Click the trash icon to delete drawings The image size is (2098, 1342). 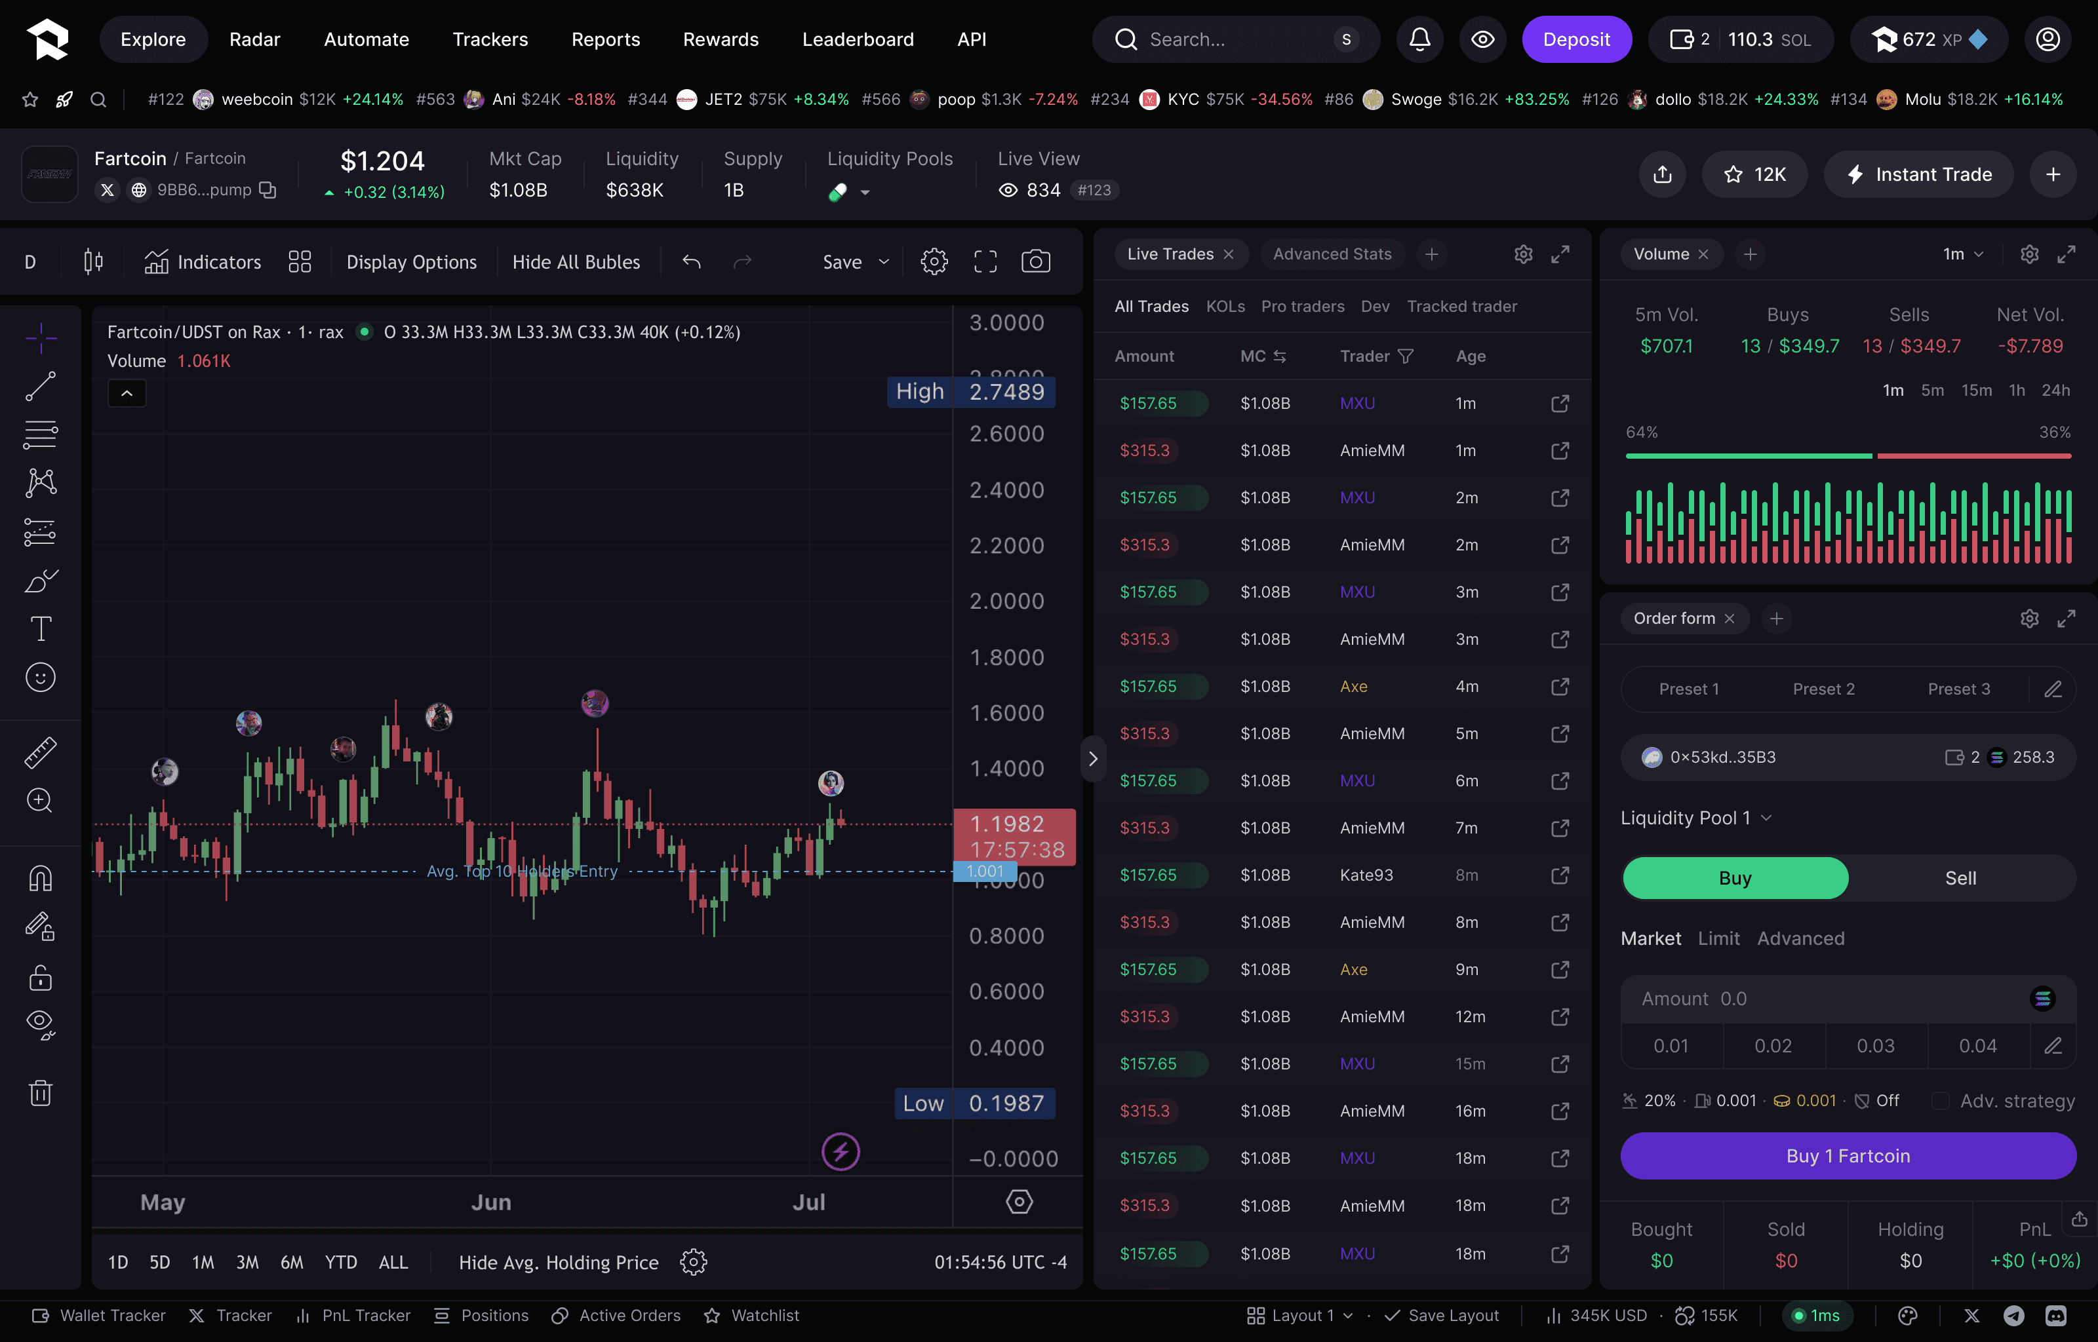[x=40, y=1093]
